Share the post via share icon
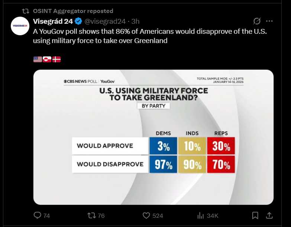The image size is (291, 227). (x=270, y=216)
